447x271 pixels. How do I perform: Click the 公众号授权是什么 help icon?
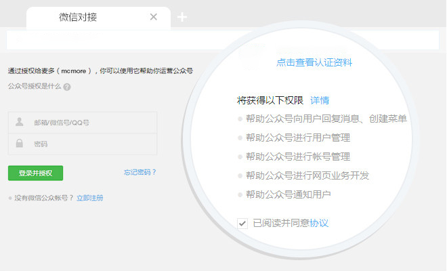(67, 87)
